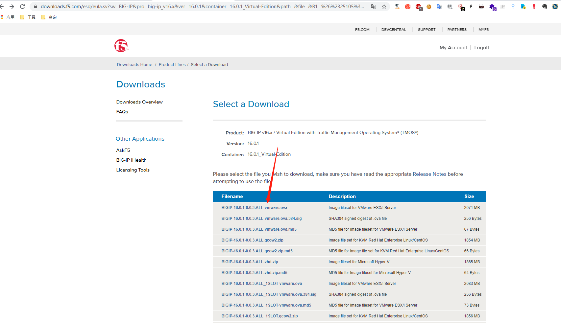Open the Evernote elephant extension icon

coord(545,7)
